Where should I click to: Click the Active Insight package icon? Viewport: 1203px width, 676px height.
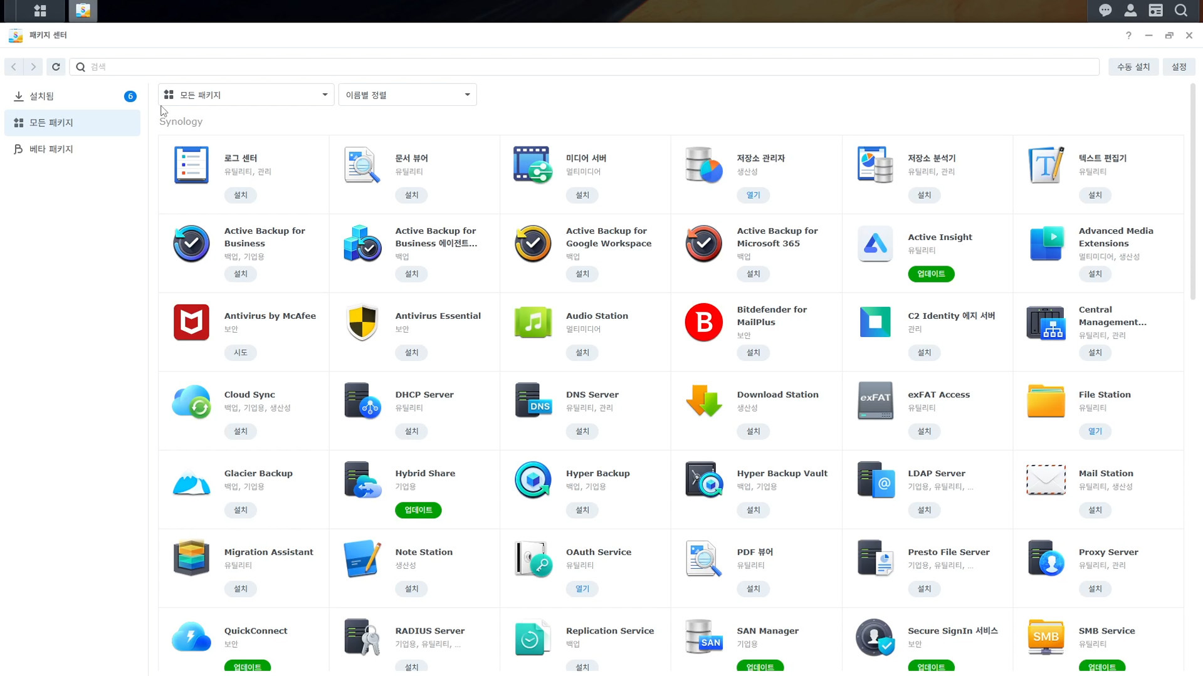[875, 243]
